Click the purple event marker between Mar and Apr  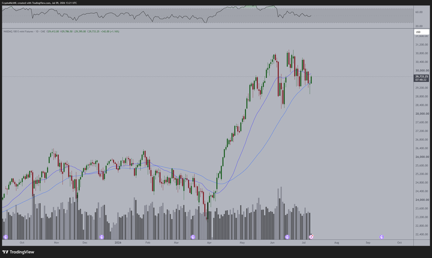pos(193,237)
